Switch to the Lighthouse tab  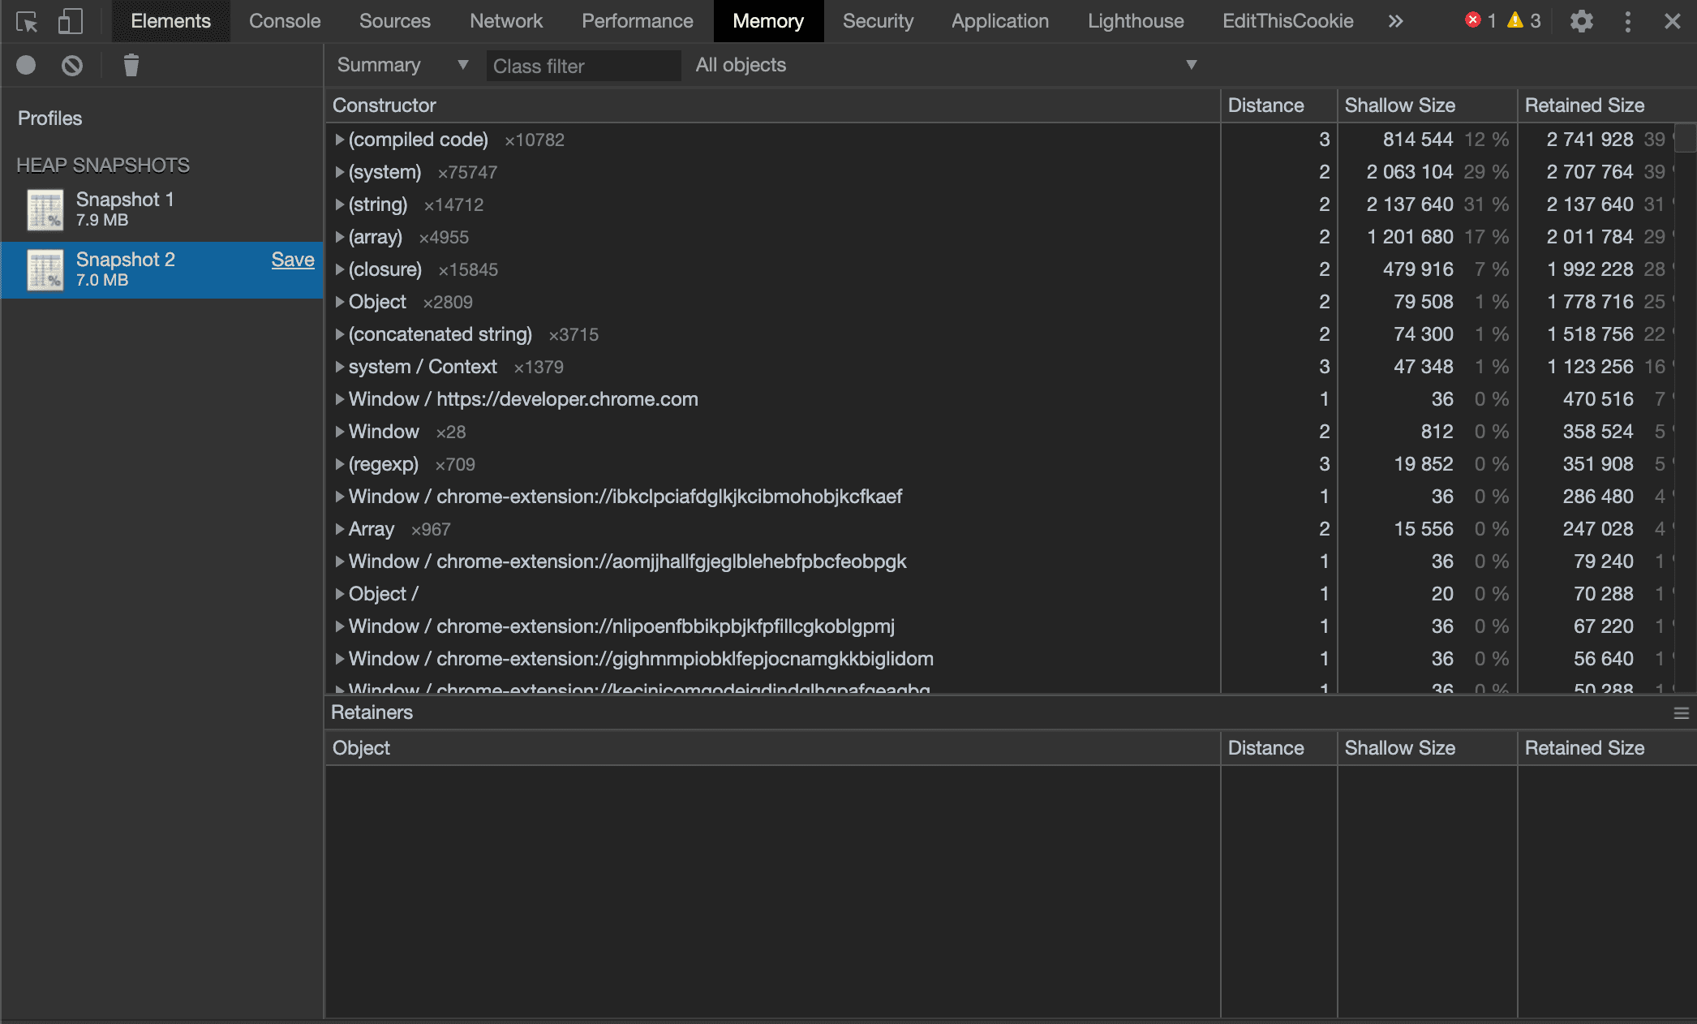tap(1136, 21)
